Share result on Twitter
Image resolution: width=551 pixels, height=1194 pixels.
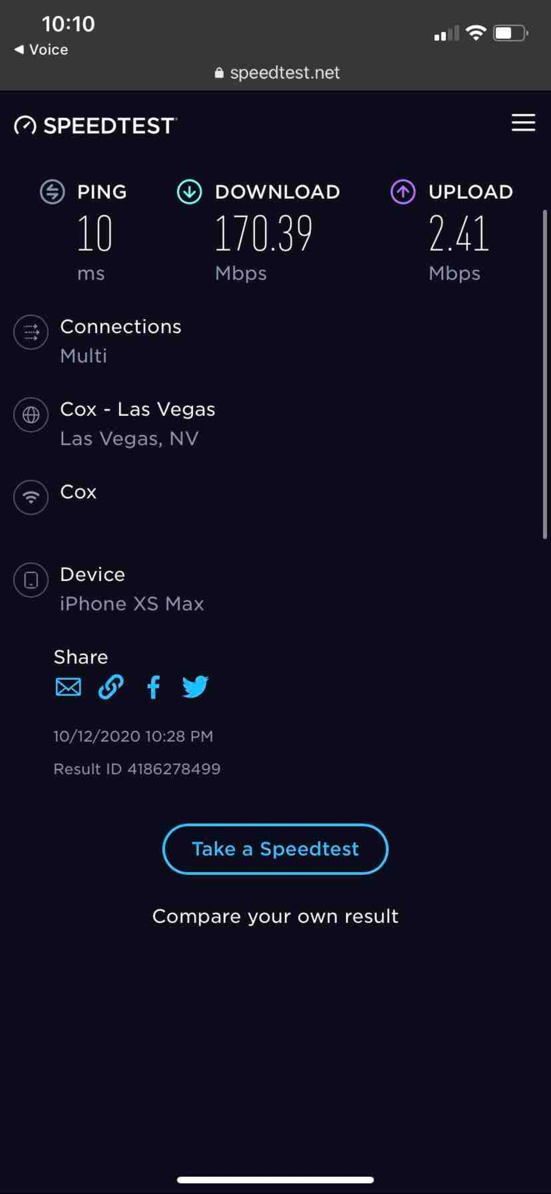click(195, 687)
